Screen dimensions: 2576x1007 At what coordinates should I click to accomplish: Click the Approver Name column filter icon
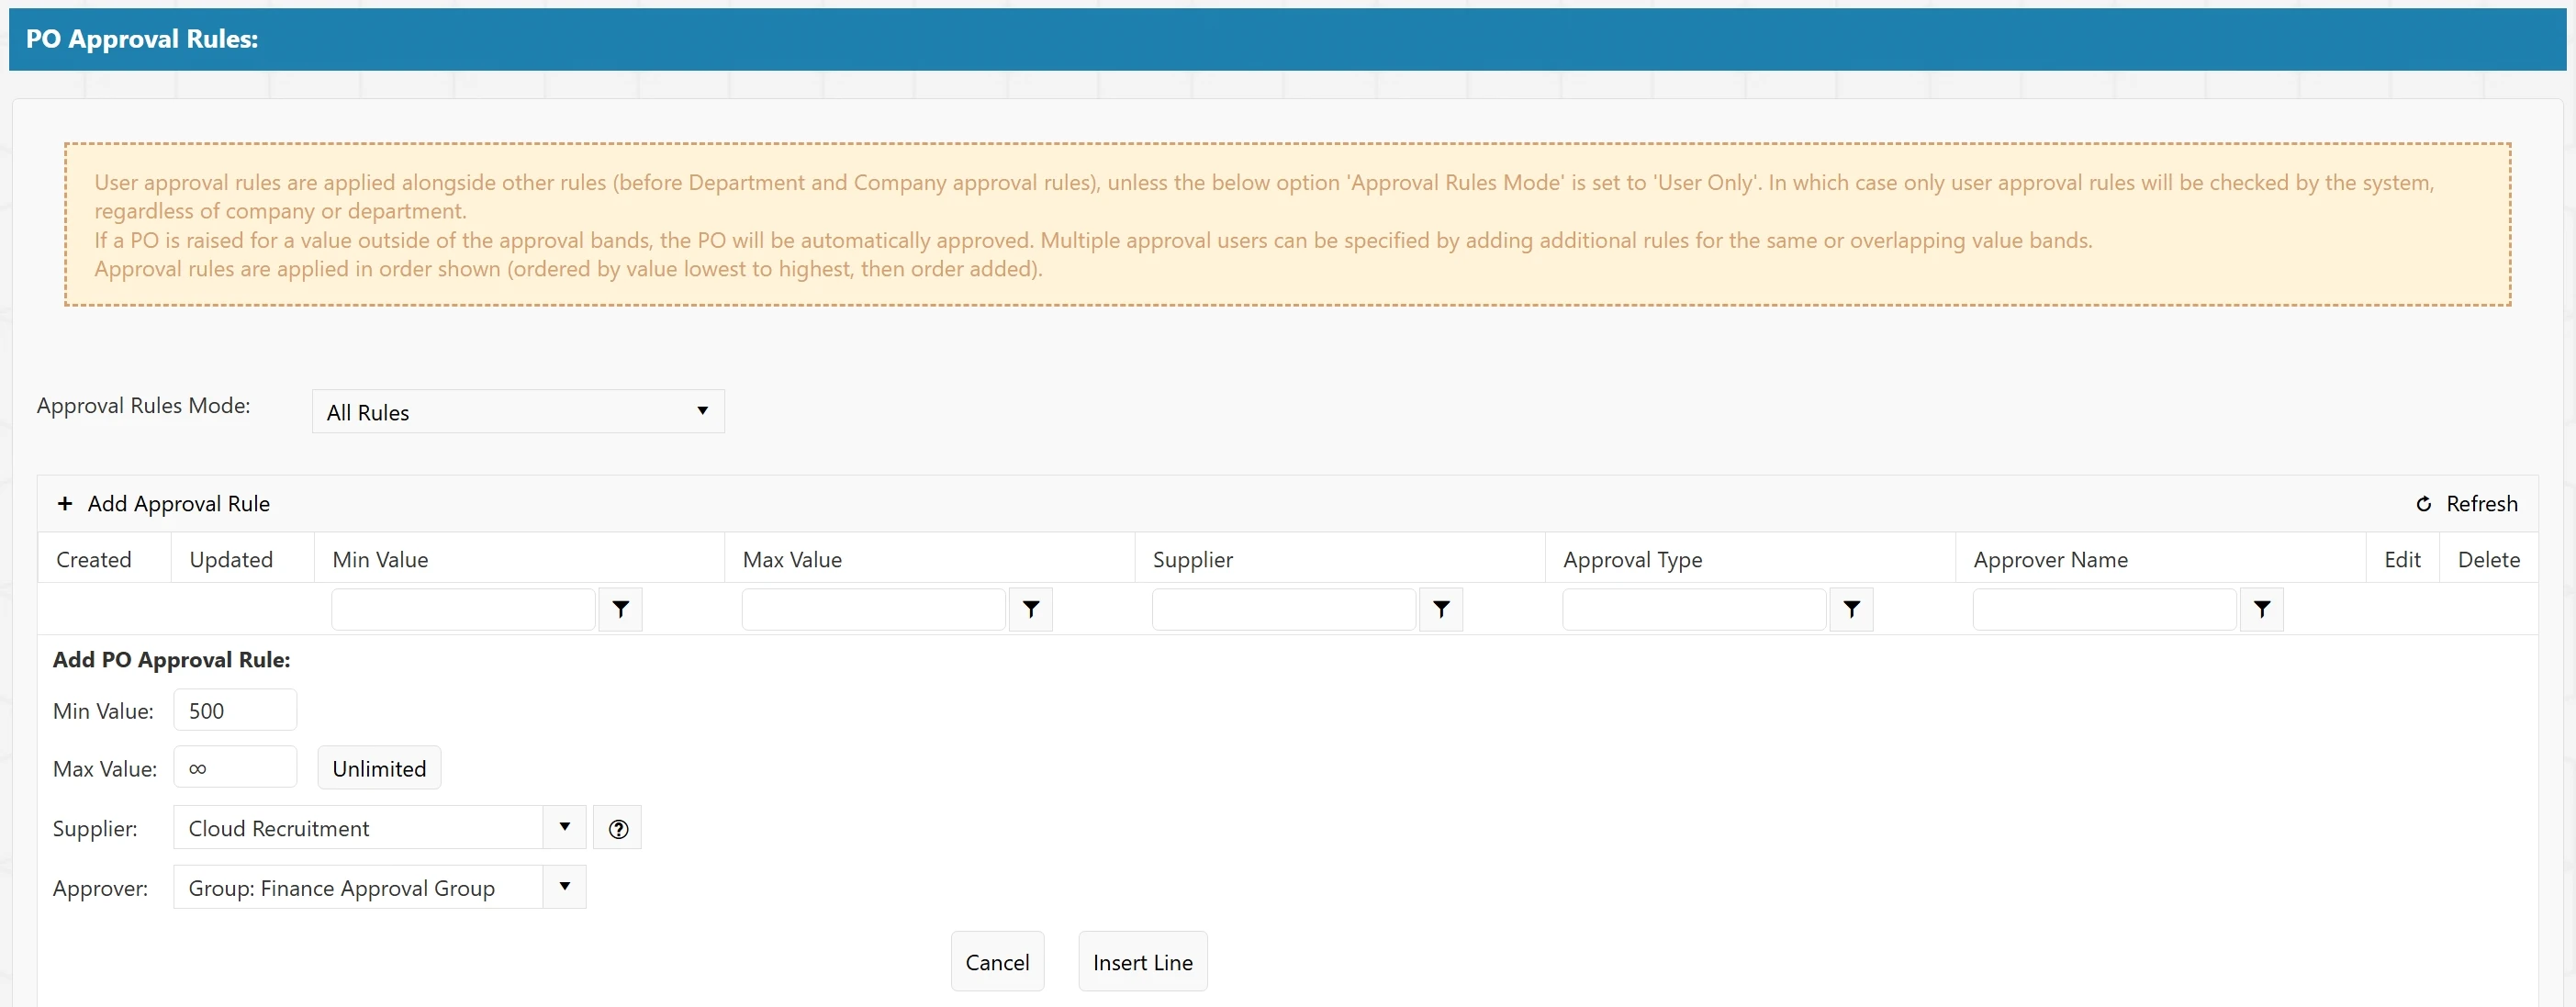pyautogui.click(x=2262, y=609)
